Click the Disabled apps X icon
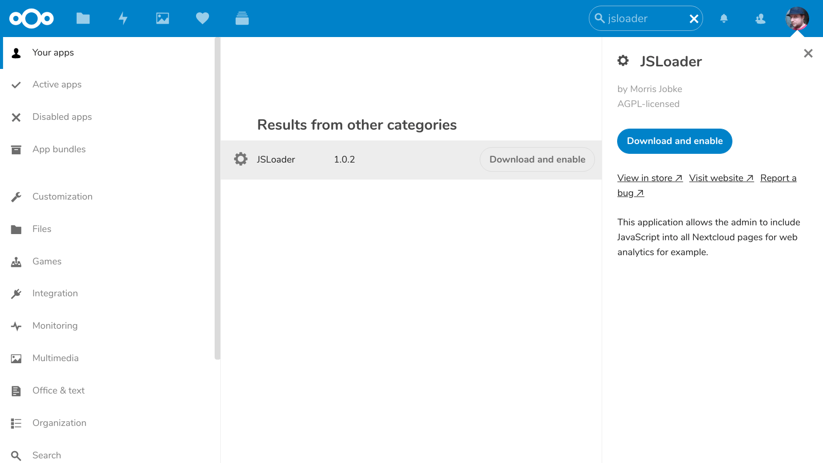Screen dimensions: 823x463 coord(16,117)
